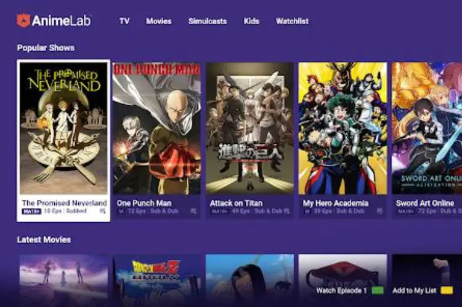Viewport: 462px width, 307px height.
Task: Click '12 Eps | Sub & Dub' under One Punch Man
Action: click(153, 211)
